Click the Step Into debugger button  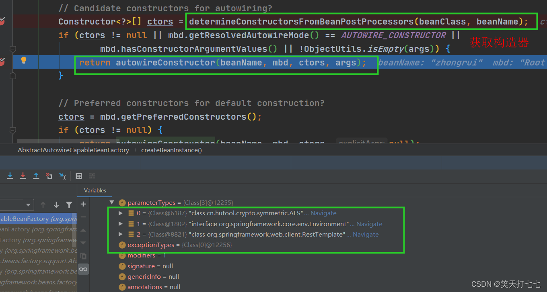click(x=10, y=176)
